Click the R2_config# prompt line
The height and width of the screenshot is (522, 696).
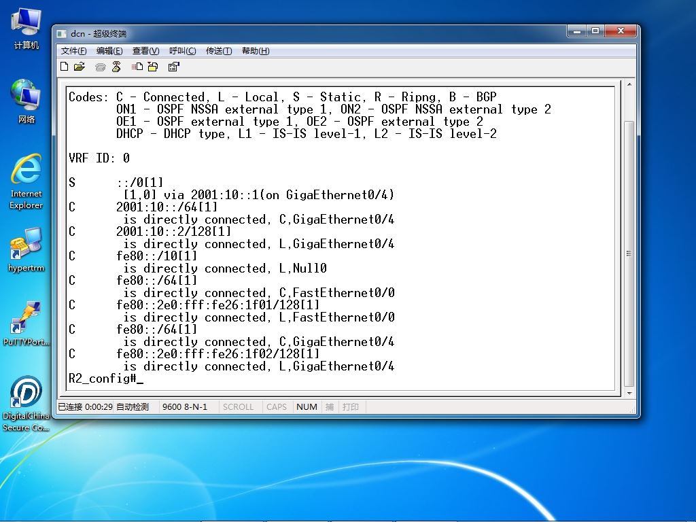(106, 379)
